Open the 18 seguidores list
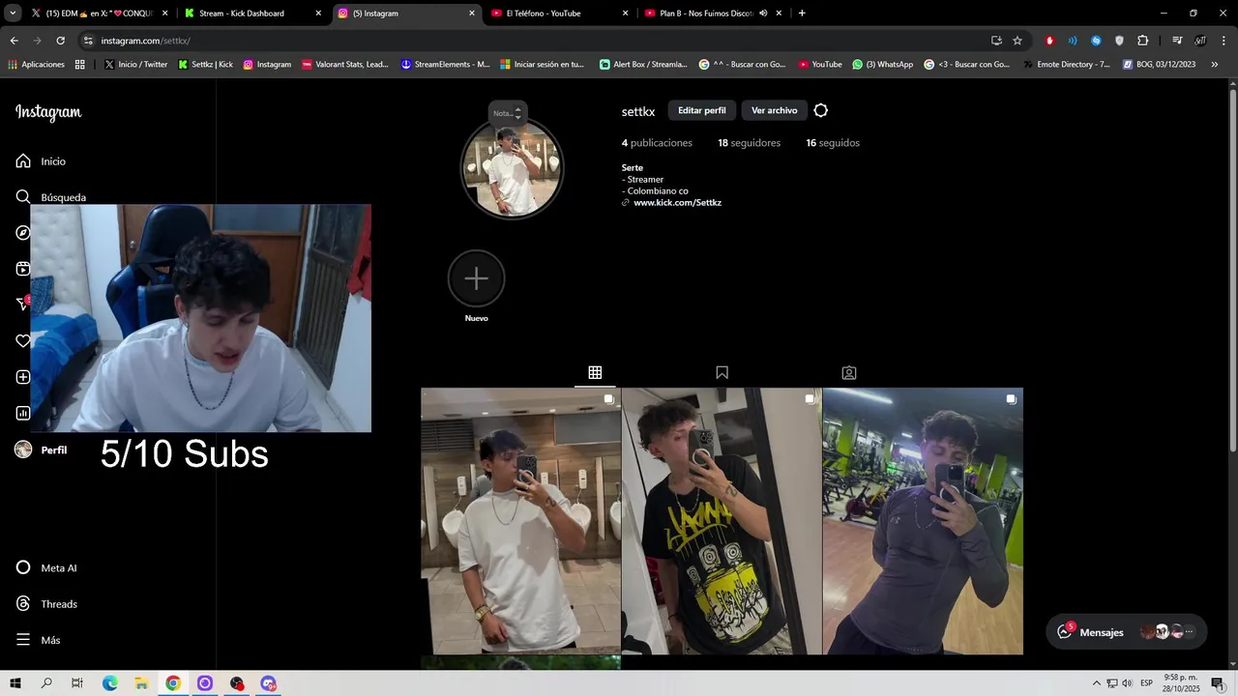Viewport: 1238px width, 696px height. 749,143
